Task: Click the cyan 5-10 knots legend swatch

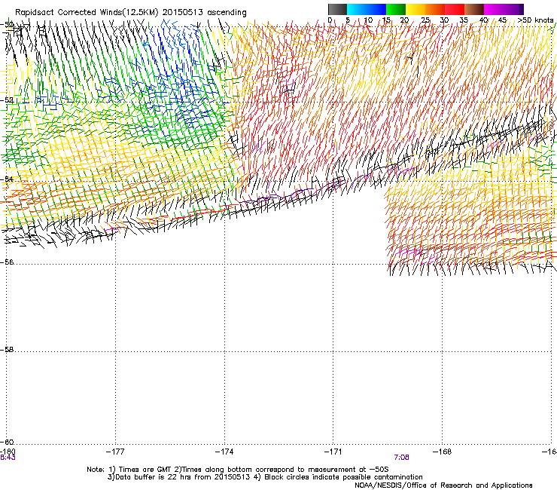Action: point(357,9)
